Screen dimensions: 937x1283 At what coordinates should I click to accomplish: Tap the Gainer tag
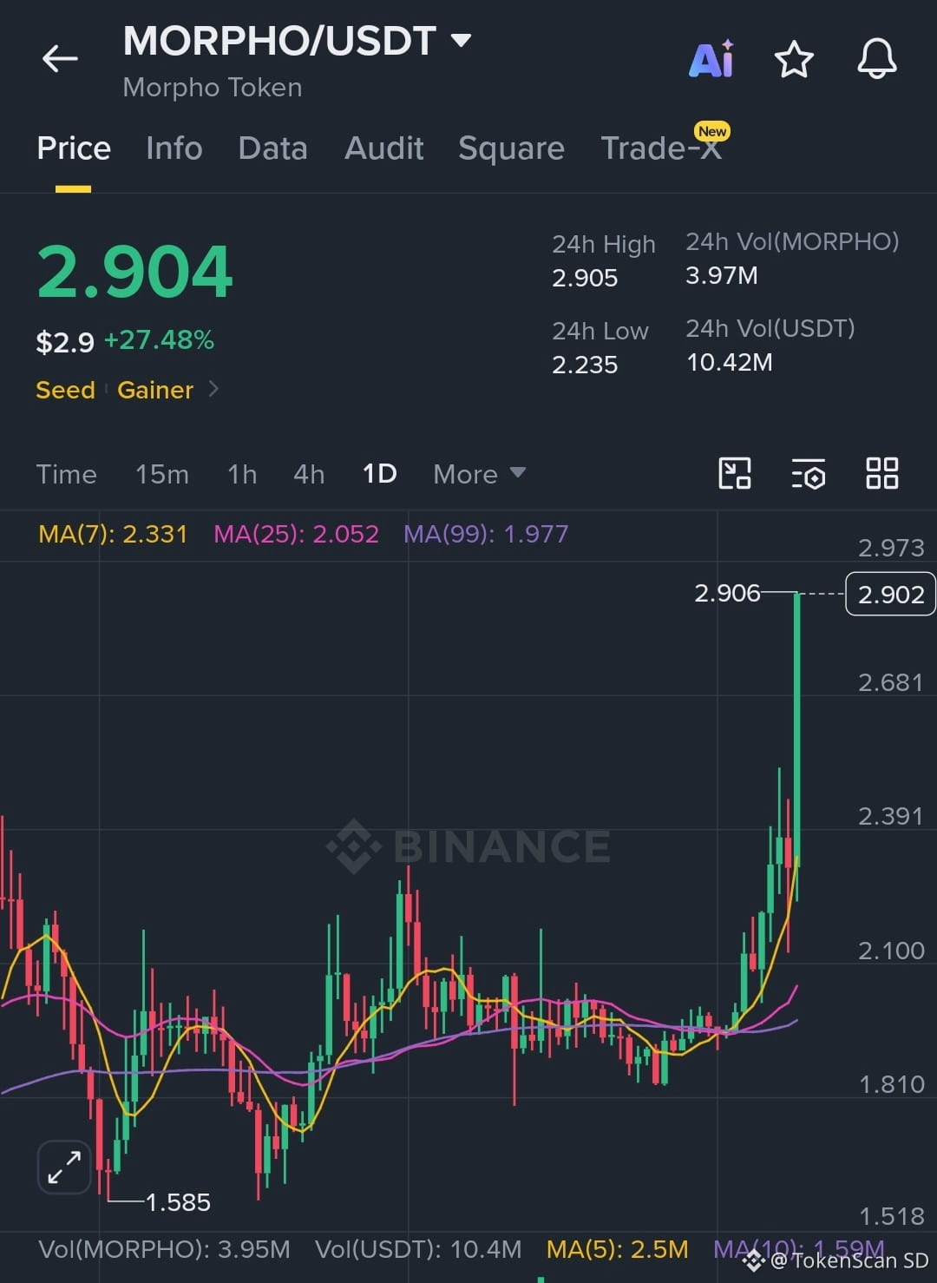(155, 390)
